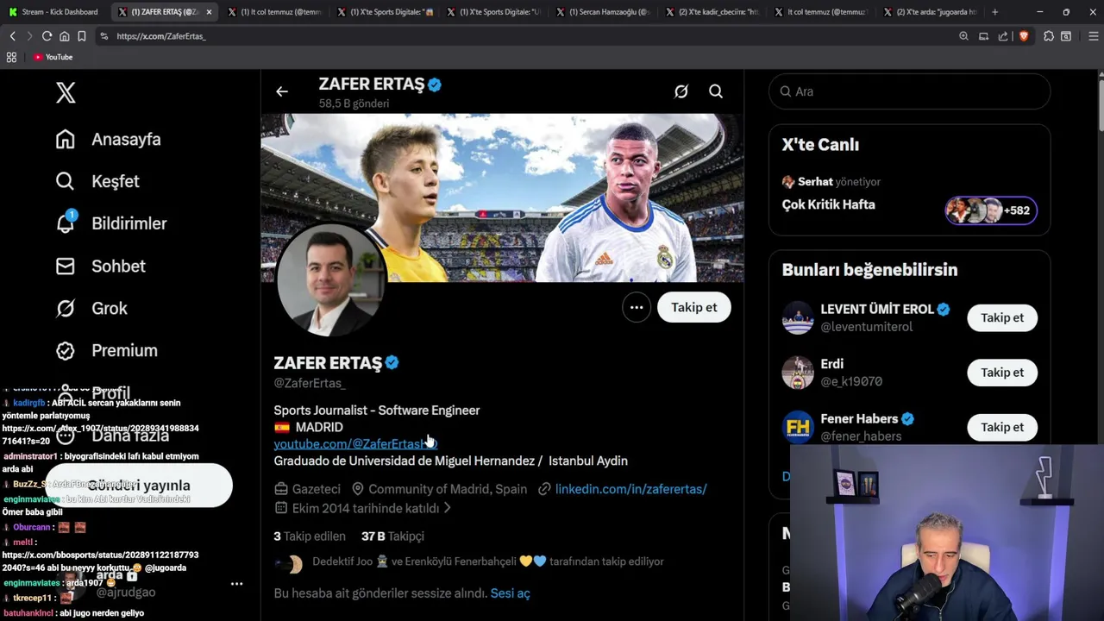
Task: Click the Ara search field
Action: pyautogui.click(x=909, y=91)
